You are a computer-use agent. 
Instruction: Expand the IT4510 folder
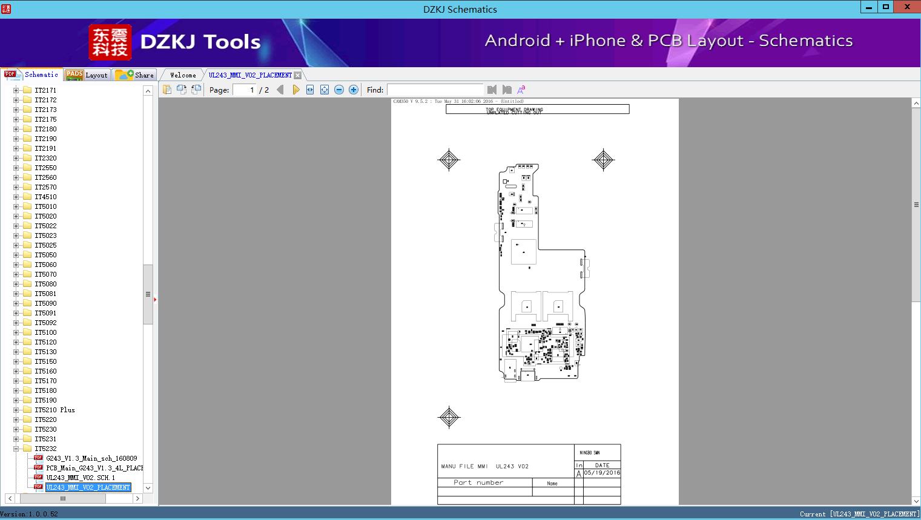(x=16, y=197)
